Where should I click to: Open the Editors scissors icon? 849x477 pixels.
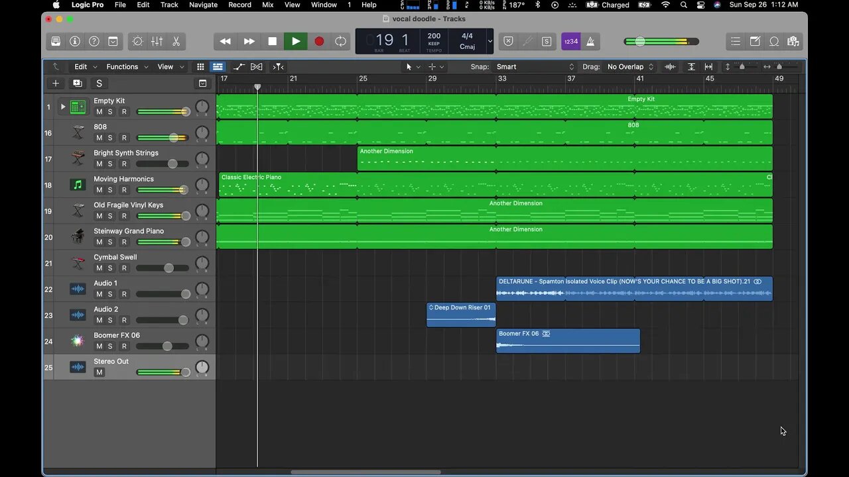coord(176,41)
